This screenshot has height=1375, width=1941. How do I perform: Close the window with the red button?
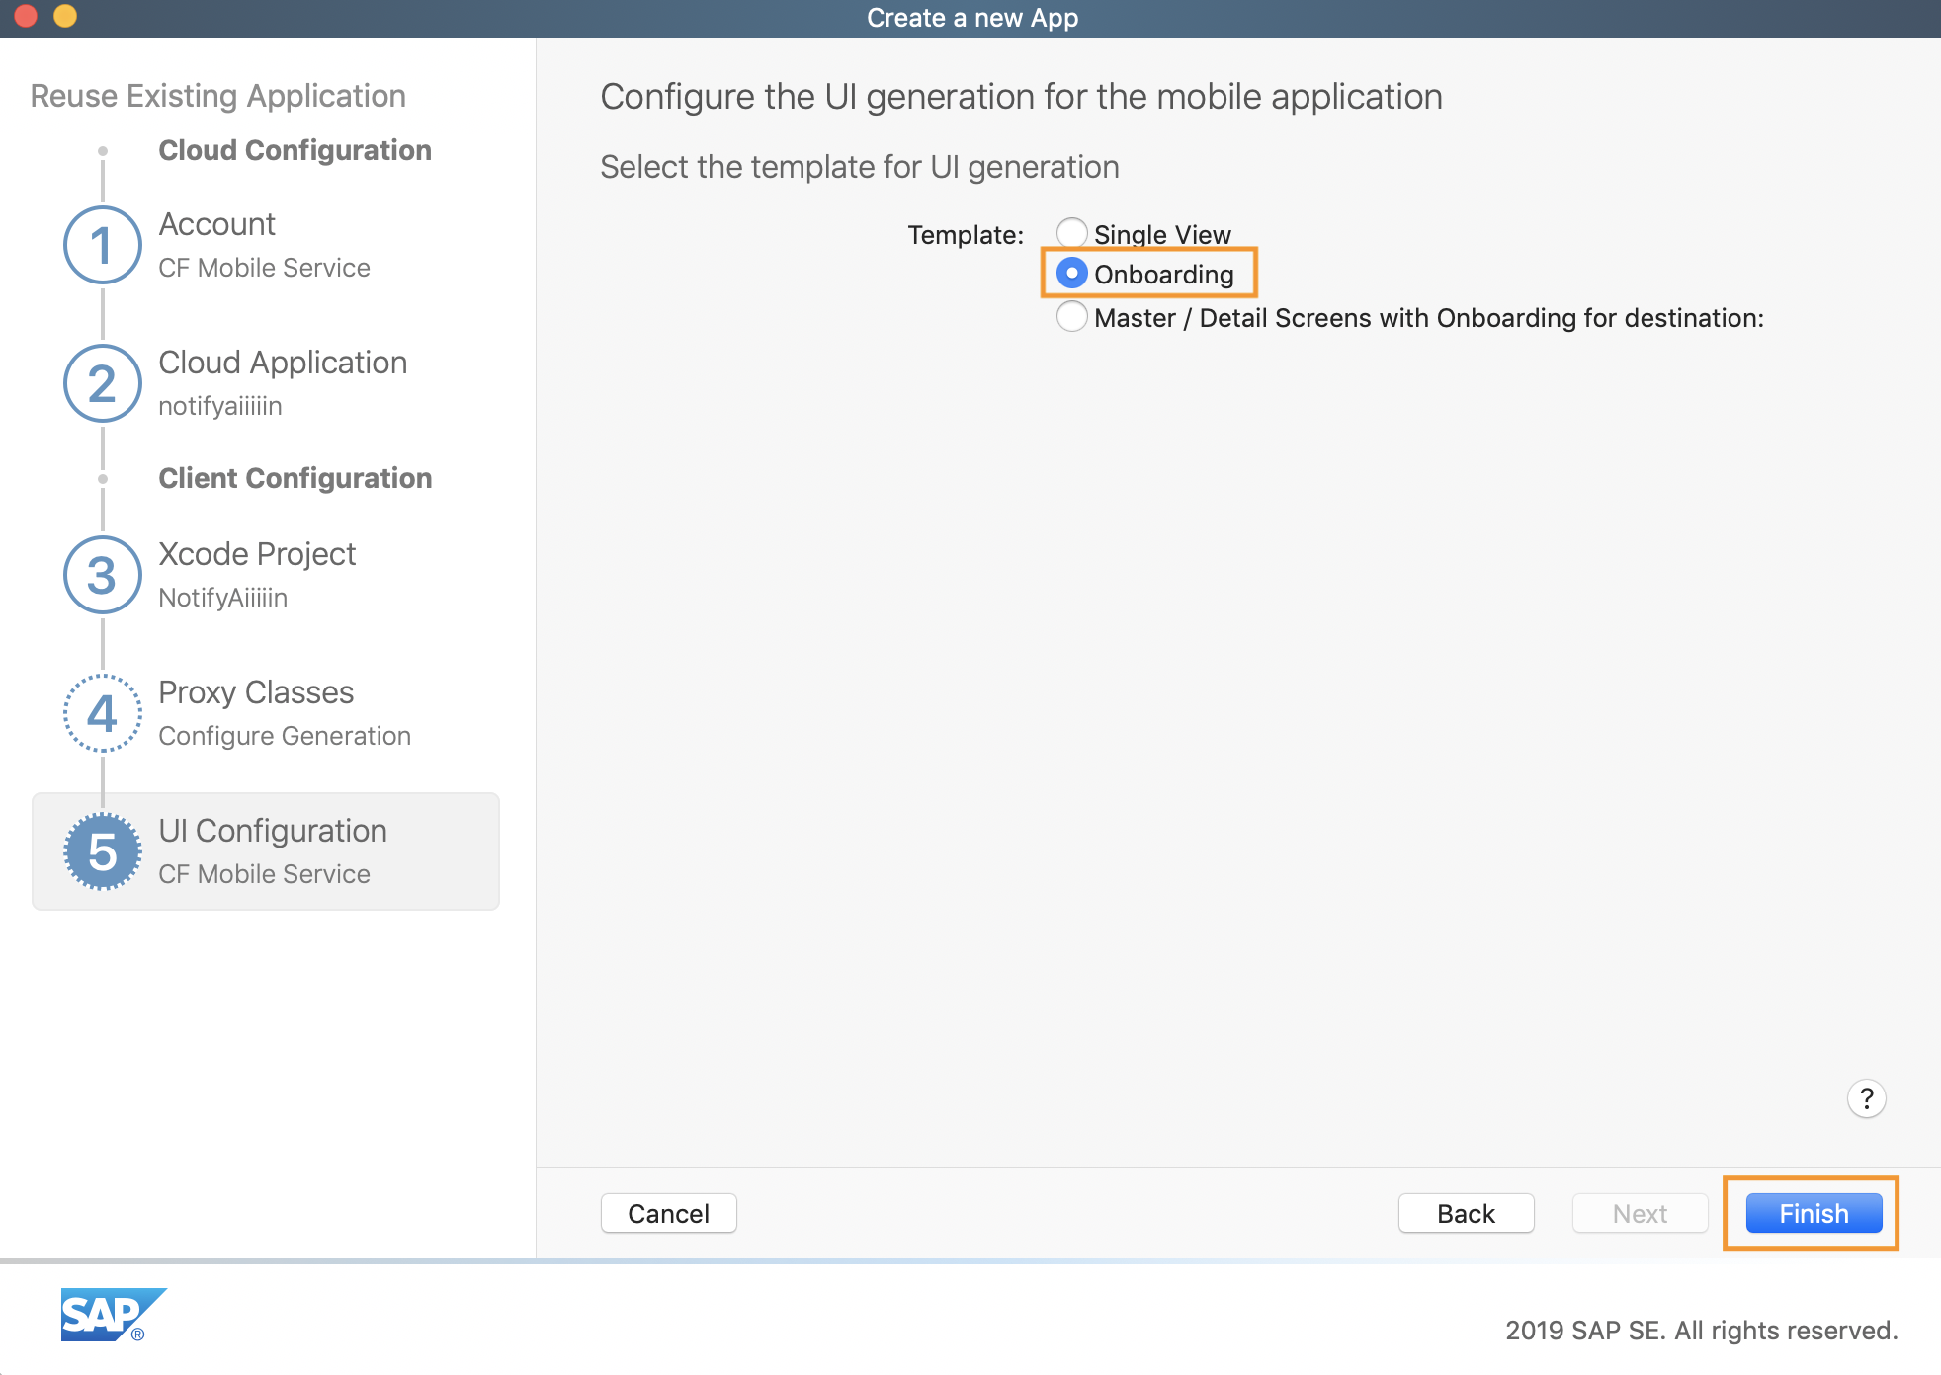click(26, 16)
